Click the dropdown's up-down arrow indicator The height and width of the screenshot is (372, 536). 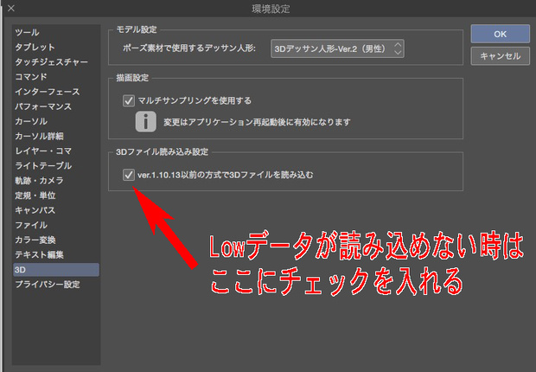(x=397, y=48)
